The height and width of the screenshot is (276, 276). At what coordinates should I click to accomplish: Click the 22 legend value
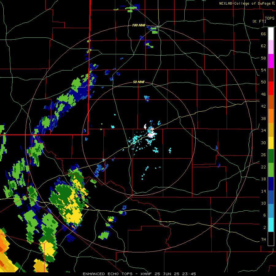point(263,167)
